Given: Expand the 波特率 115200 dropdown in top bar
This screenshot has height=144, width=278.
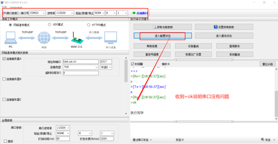Looking at the screenshot, I should click(65, 13).
